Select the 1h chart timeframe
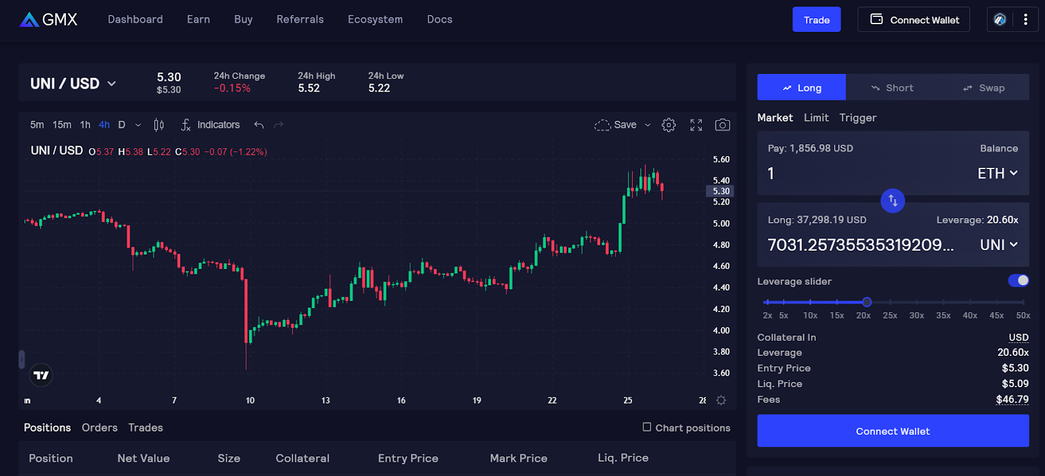 [86, 125]
